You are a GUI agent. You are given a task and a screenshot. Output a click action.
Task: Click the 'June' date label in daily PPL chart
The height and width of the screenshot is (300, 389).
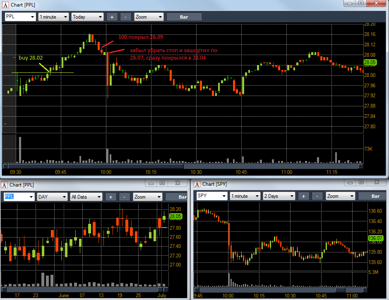tap(64, 295)
